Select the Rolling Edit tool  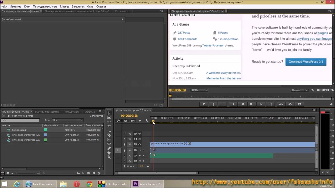(109, 126)
